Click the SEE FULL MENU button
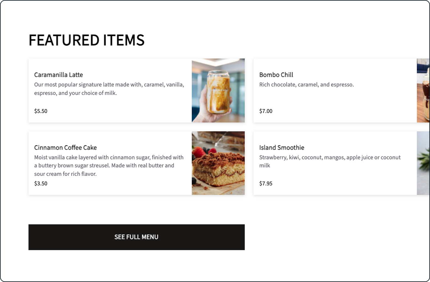 tap(136, 237)
